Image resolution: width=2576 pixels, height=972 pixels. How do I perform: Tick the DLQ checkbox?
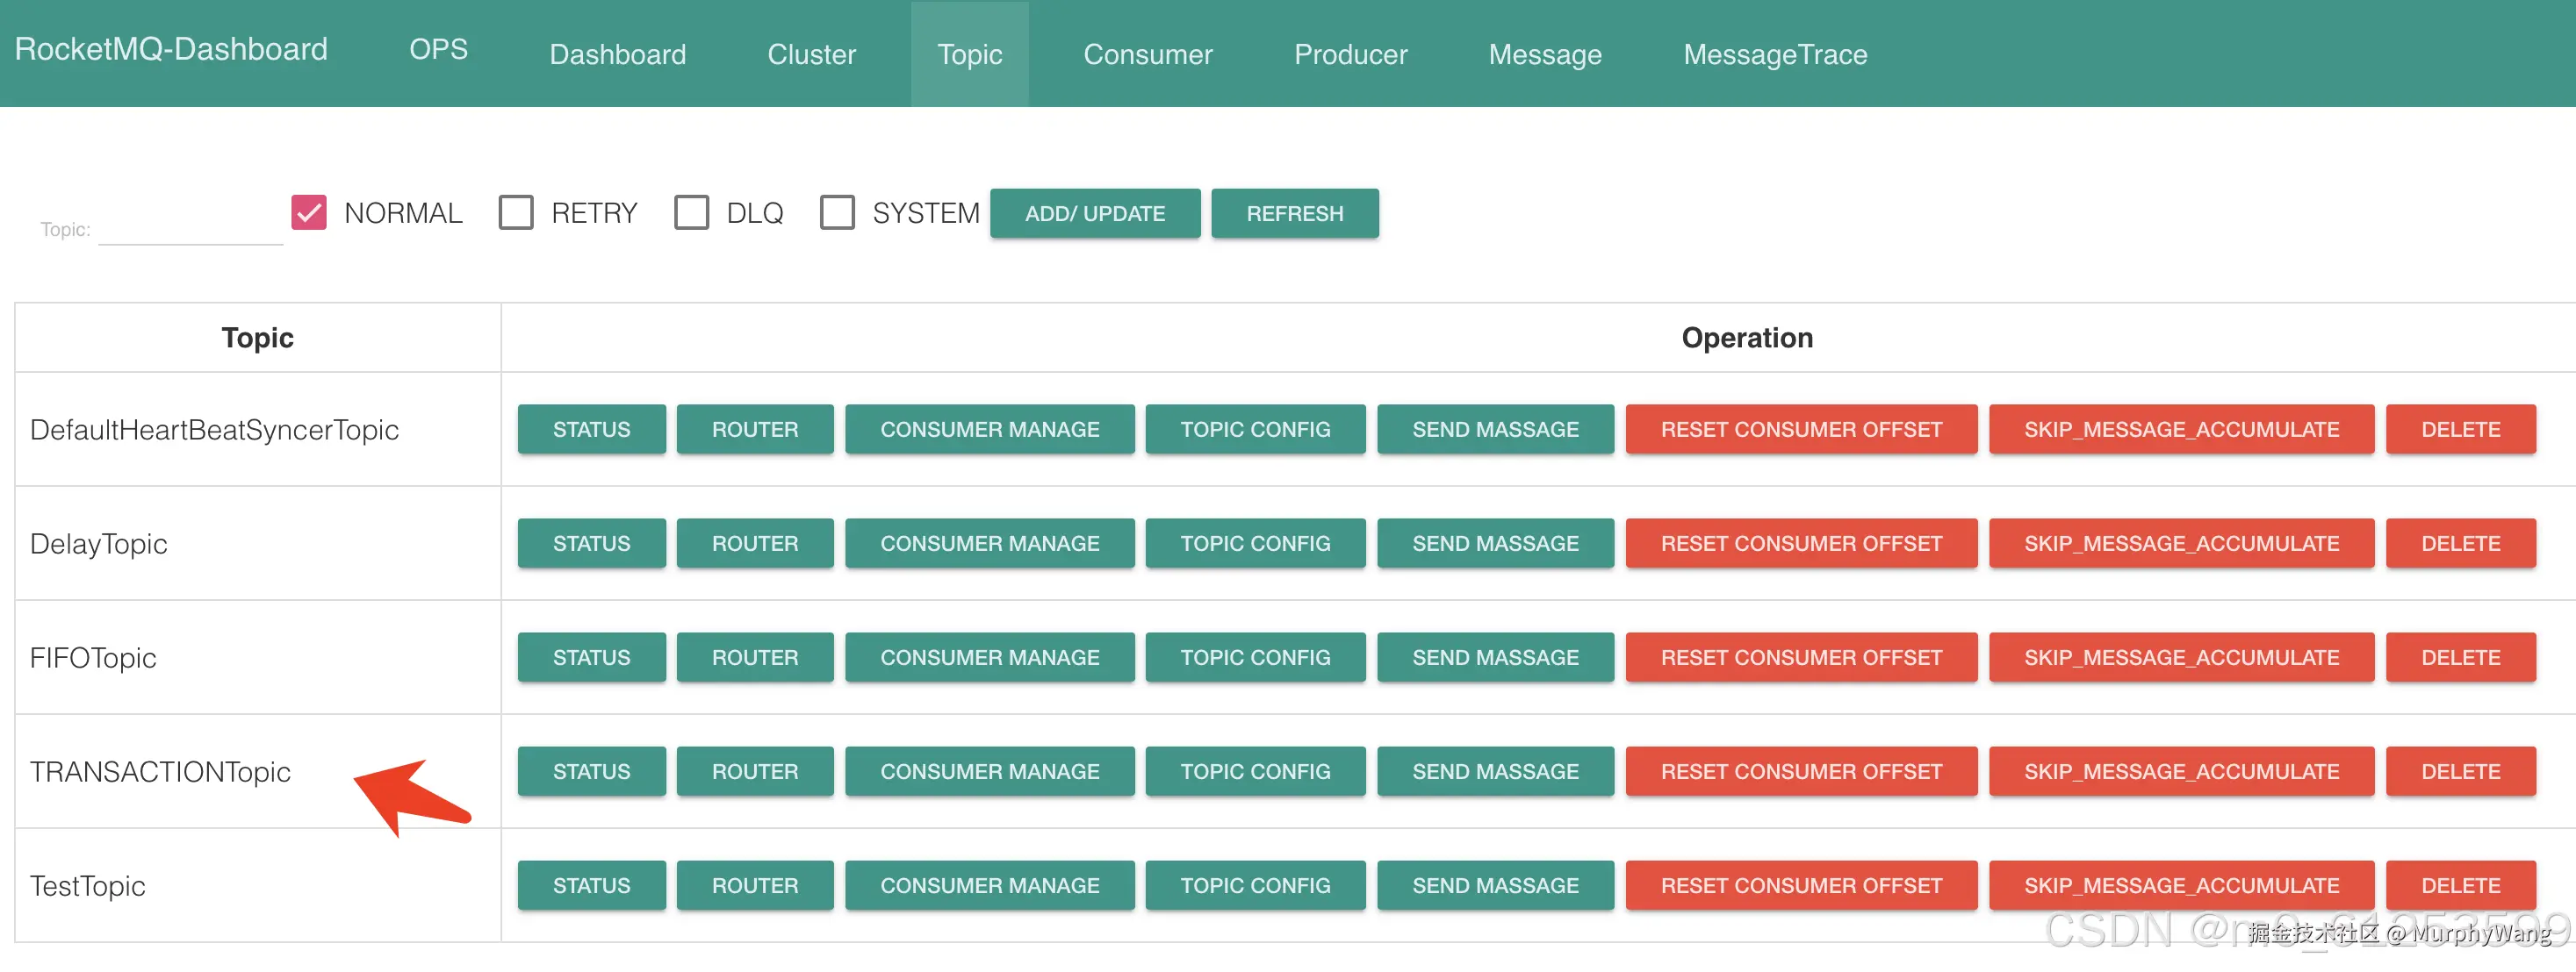pyautogui.click(x=691, y=213)
